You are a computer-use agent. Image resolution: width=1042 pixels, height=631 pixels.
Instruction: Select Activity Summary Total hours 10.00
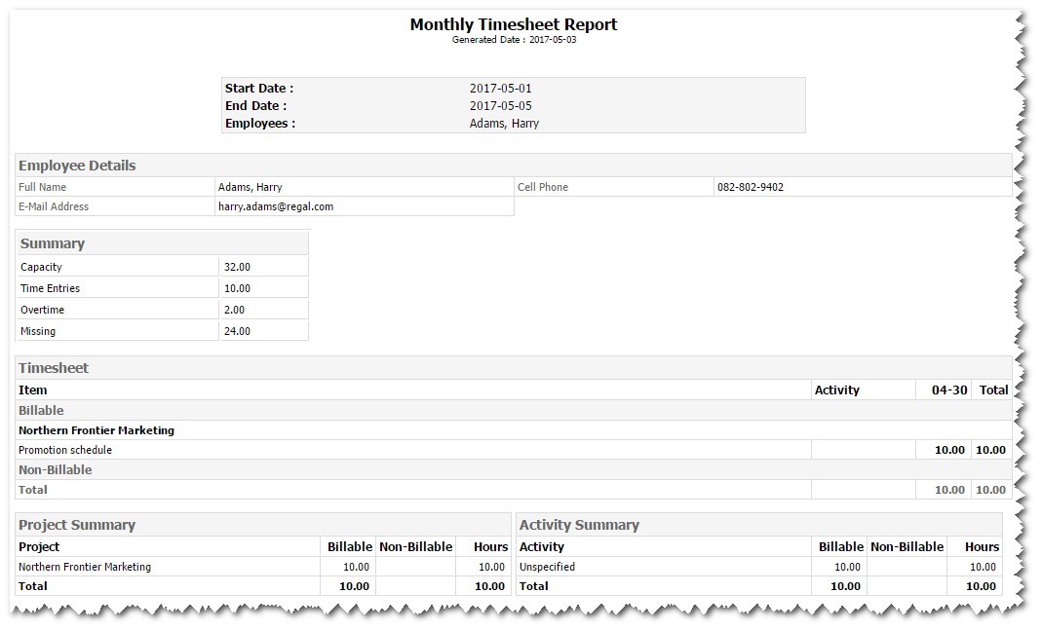(981, 586)
